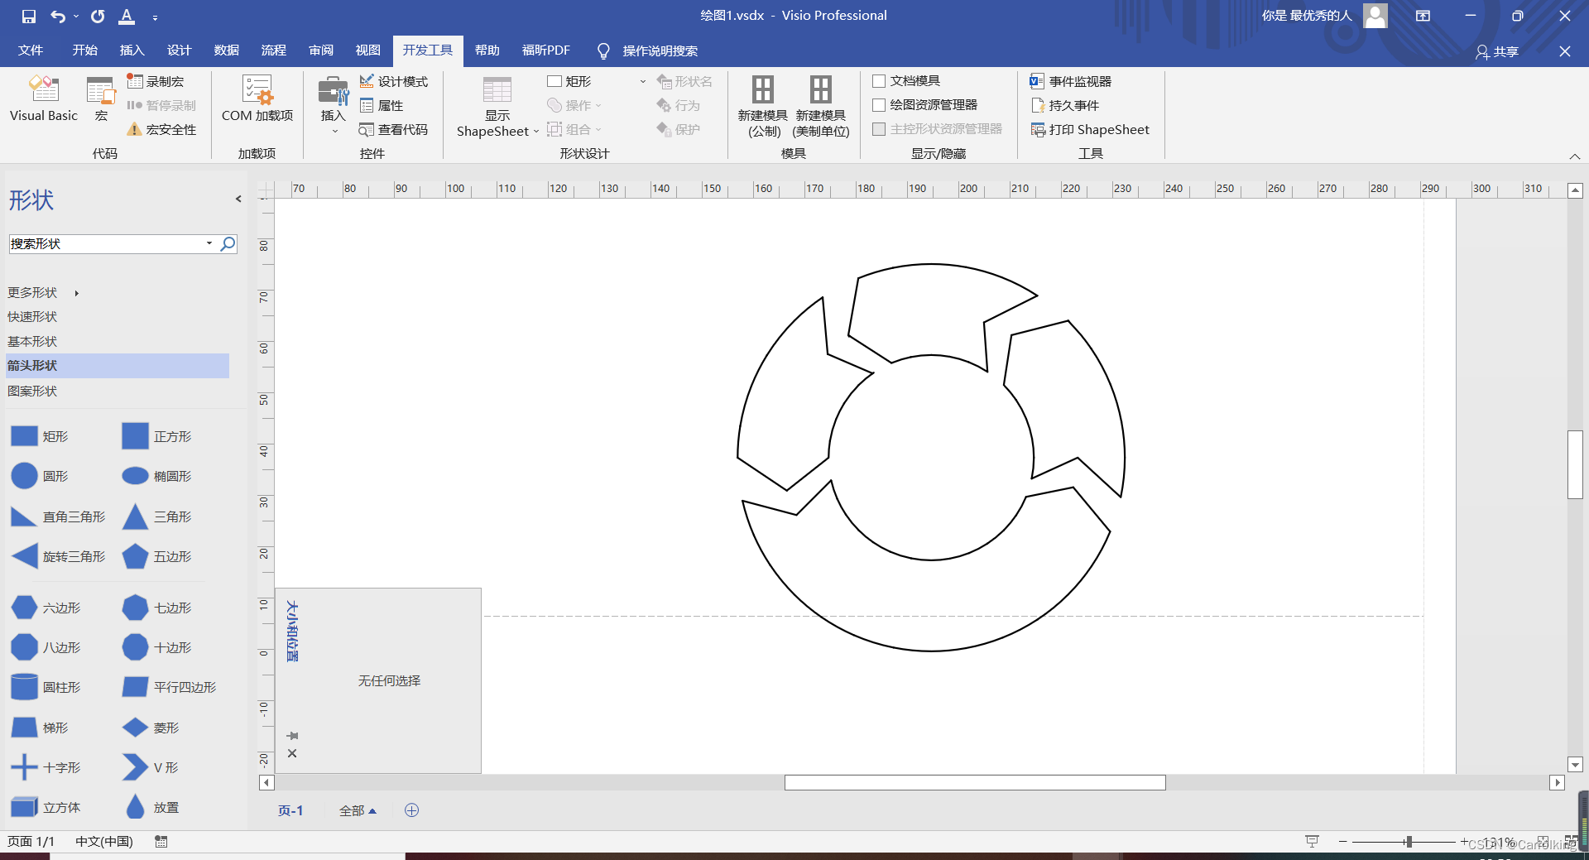The image size is (1589, 860).
Task: Open COM Add-ins dialog
Action: [x=257, y=99]
